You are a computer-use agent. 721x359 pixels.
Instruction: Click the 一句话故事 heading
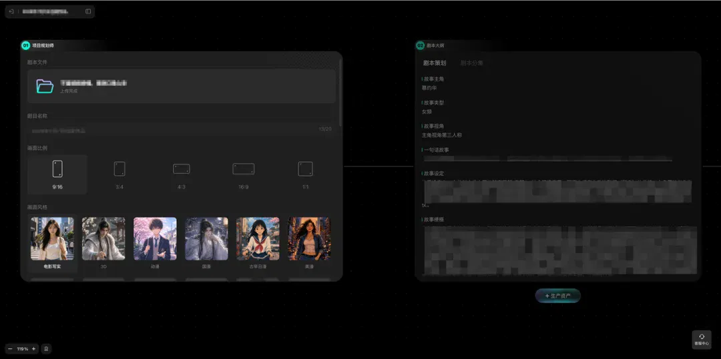(x=437, y=150)
